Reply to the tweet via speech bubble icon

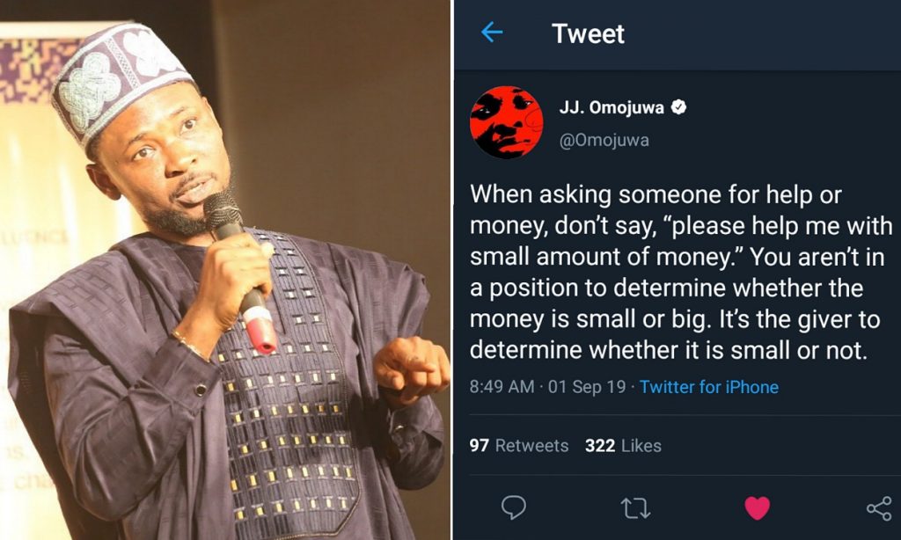point(513,507)
